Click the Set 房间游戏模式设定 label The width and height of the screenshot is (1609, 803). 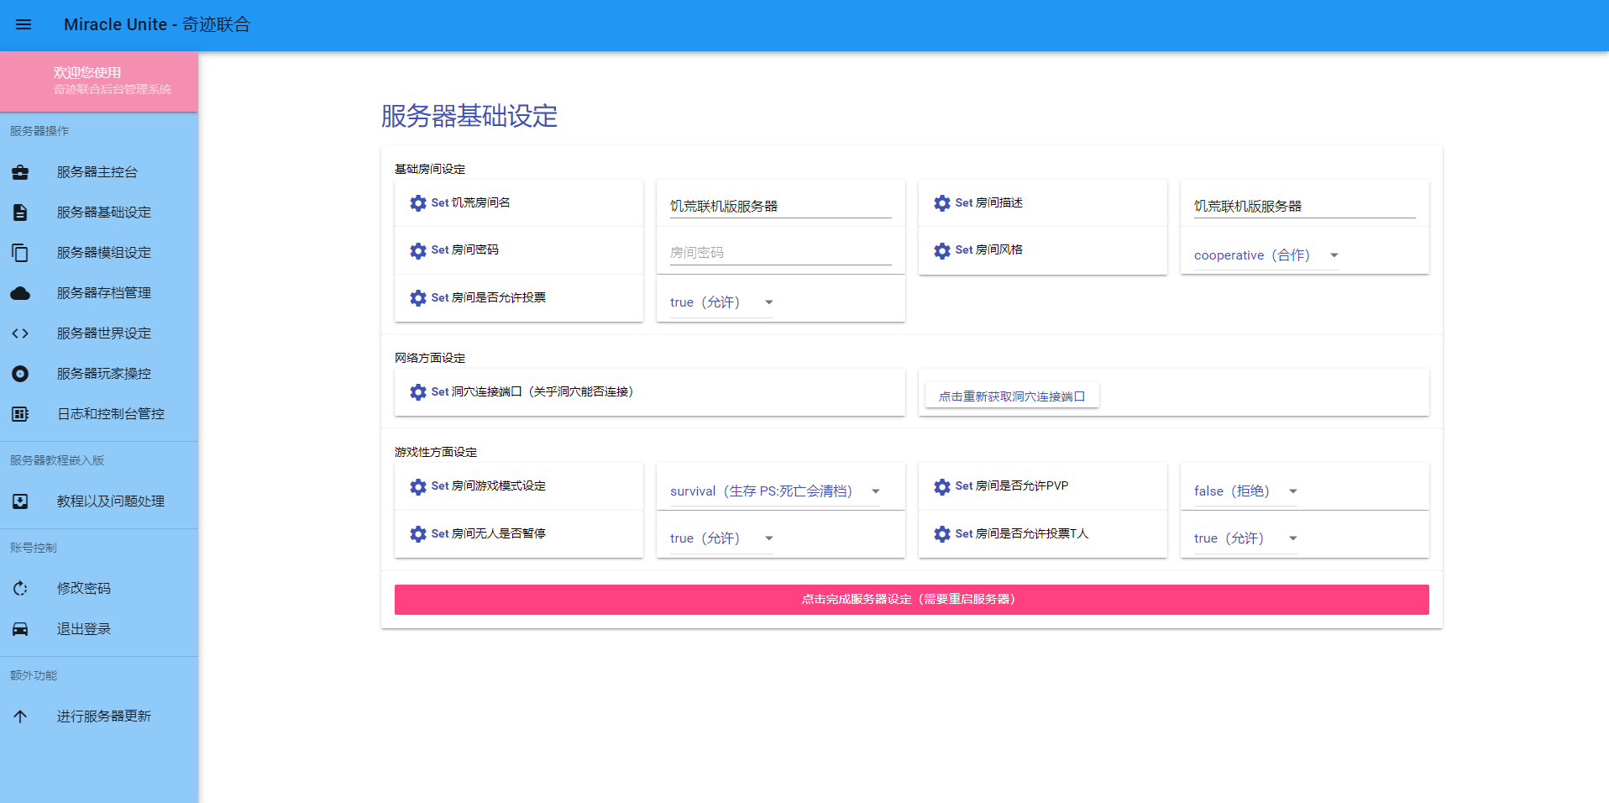(x=489, y=486)
